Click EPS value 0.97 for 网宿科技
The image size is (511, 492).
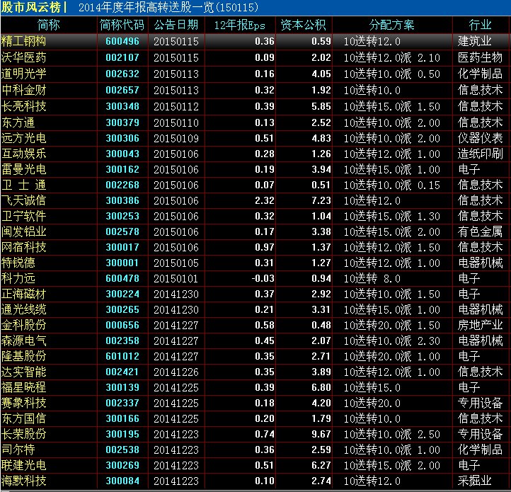pos(264,248)
